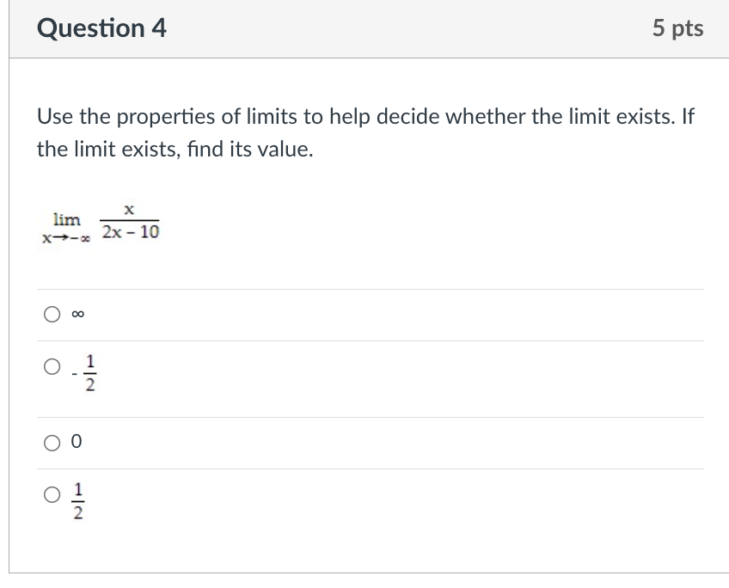This screenshot has height=588, width=729.
Task: Select the infinity answer option
Action: point(52,315)
